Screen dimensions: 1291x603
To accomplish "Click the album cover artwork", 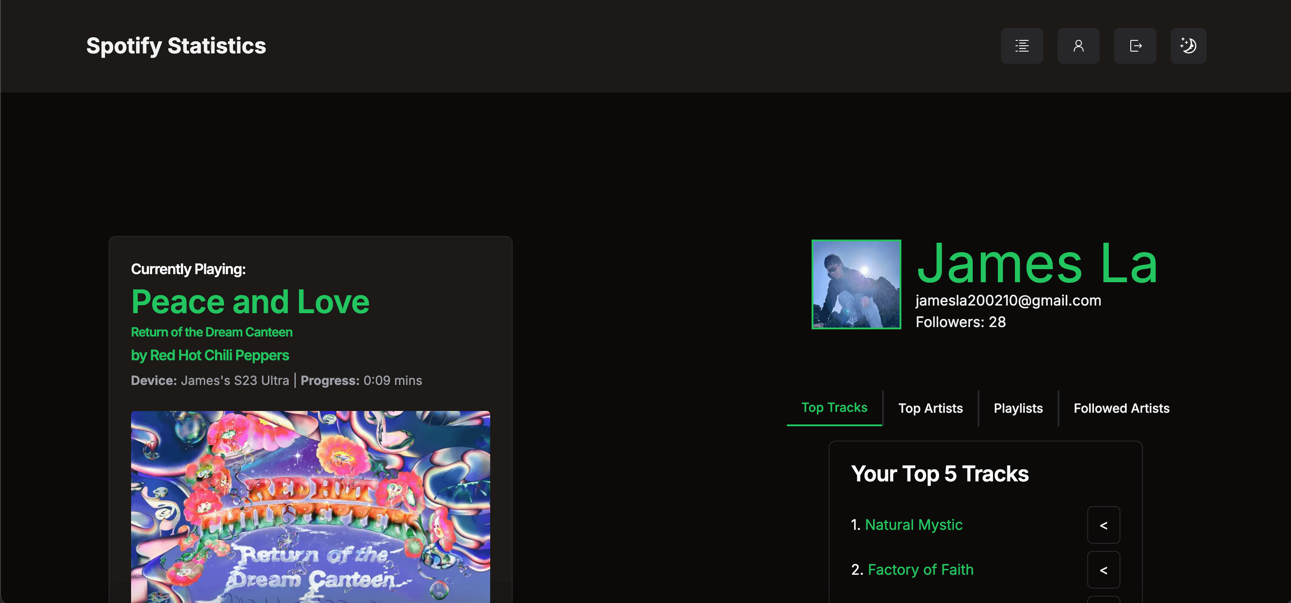I will pos(310,507).
